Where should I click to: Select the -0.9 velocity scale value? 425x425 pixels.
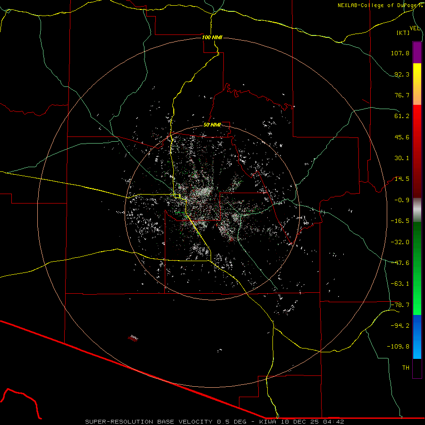pyautogui.click(x=401, y=200)
